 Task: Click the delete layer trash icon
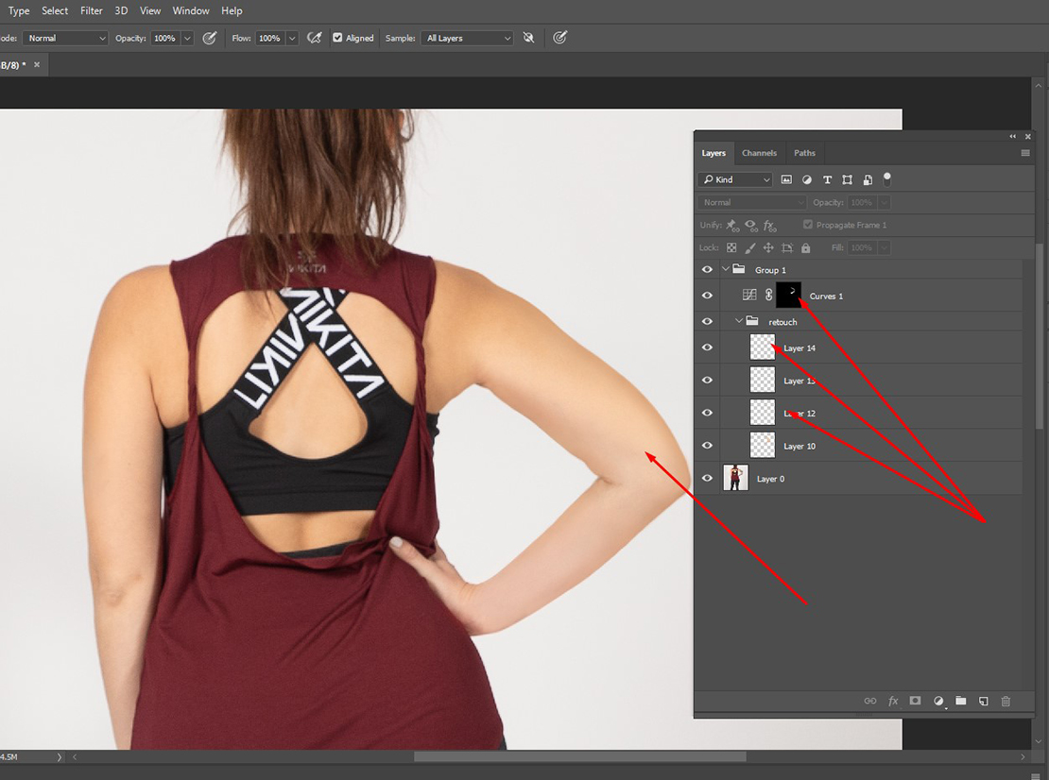coord(1006,701)
